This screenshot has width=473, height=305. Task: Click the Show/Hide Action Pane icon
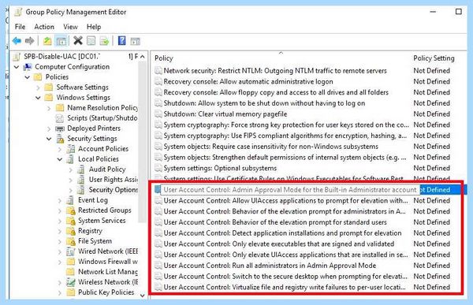[135, 41]
